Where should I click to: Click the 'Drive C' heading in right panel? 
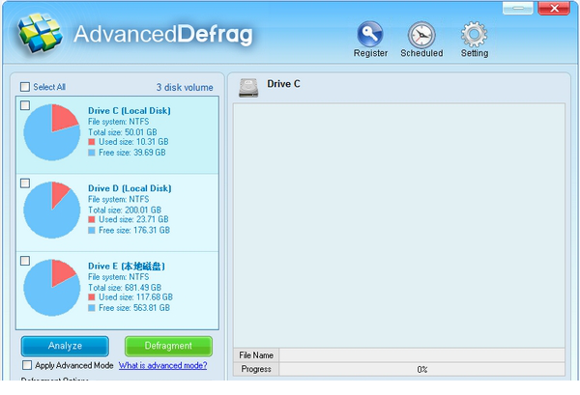pos(283,84)
